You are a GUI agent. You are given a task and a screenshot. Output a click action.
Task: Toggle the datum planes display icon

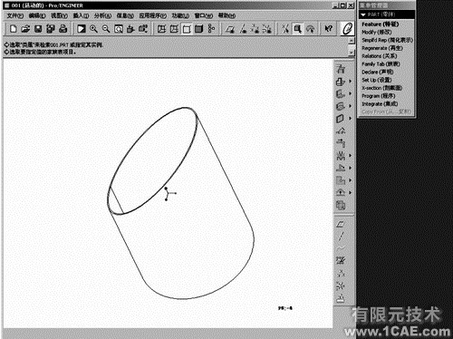click(x=230, y=29)
